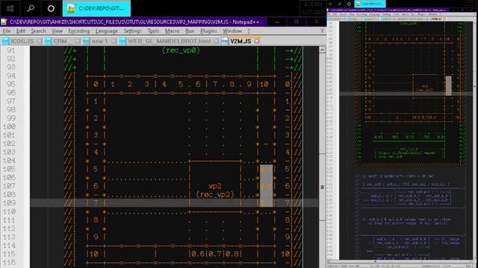This screenshot has width=478, height=268.
Task: Close the new 1 tab
Action: click(x=114, y=41)
